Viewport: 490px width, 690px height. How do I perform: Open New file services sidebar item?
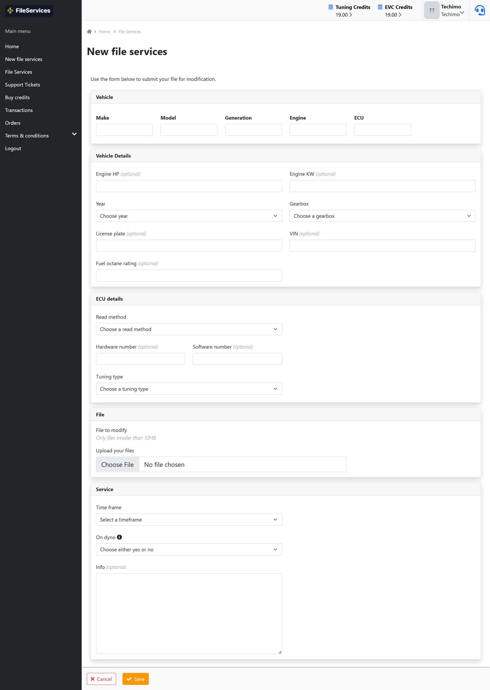tap(23, 59)
